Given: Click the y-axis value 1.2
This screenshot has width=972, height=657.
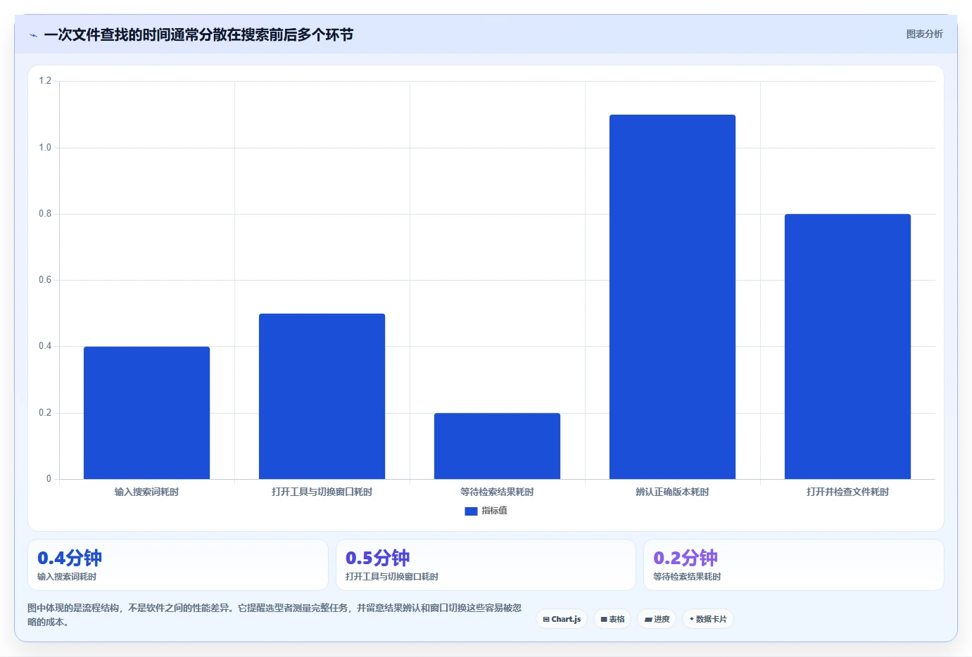Looking at the screenshot, I should coord(45,81).
